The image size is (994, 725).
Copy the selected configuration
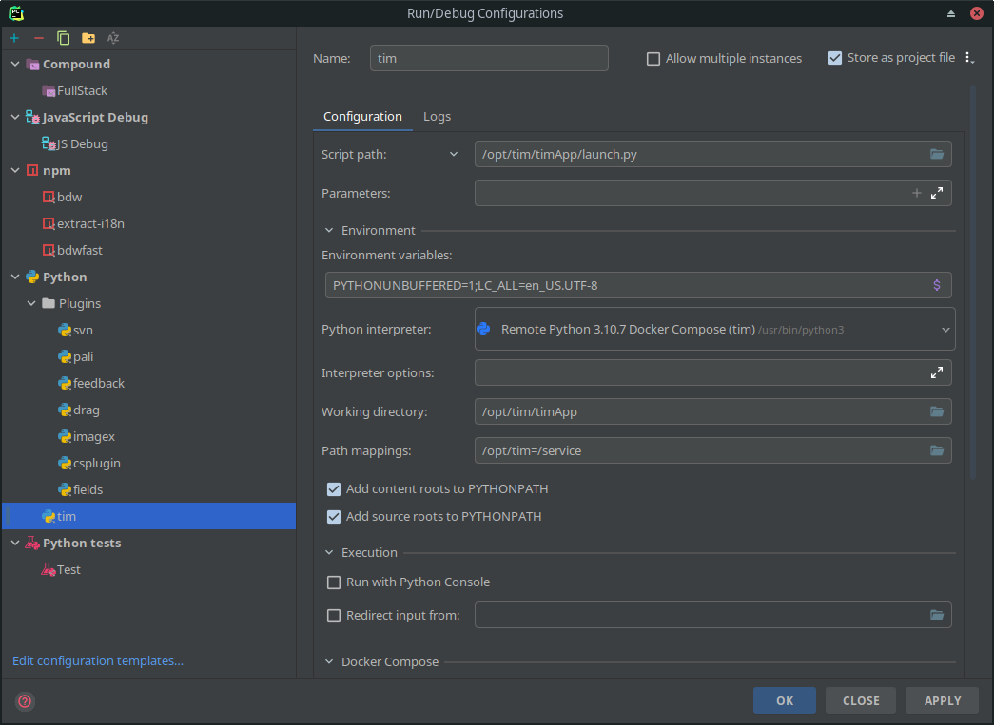click(x=64, y=39)
